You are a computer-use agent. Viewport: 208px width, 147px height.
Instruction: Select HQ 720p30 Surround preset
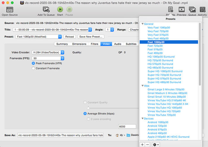point(160,60)
